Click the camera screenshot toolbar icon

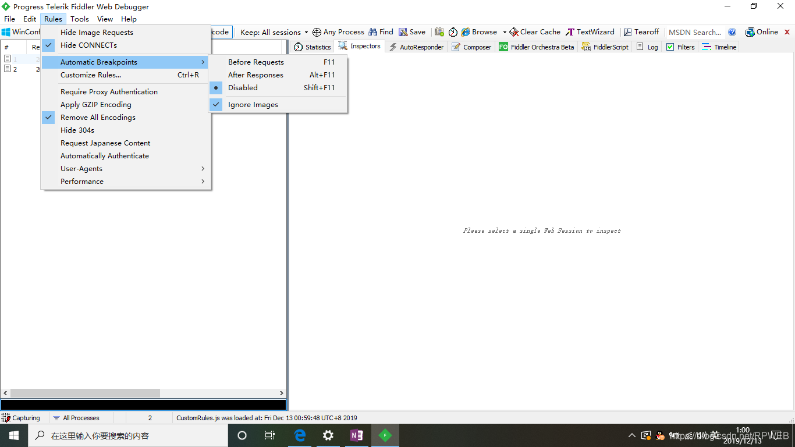[439, 32]
